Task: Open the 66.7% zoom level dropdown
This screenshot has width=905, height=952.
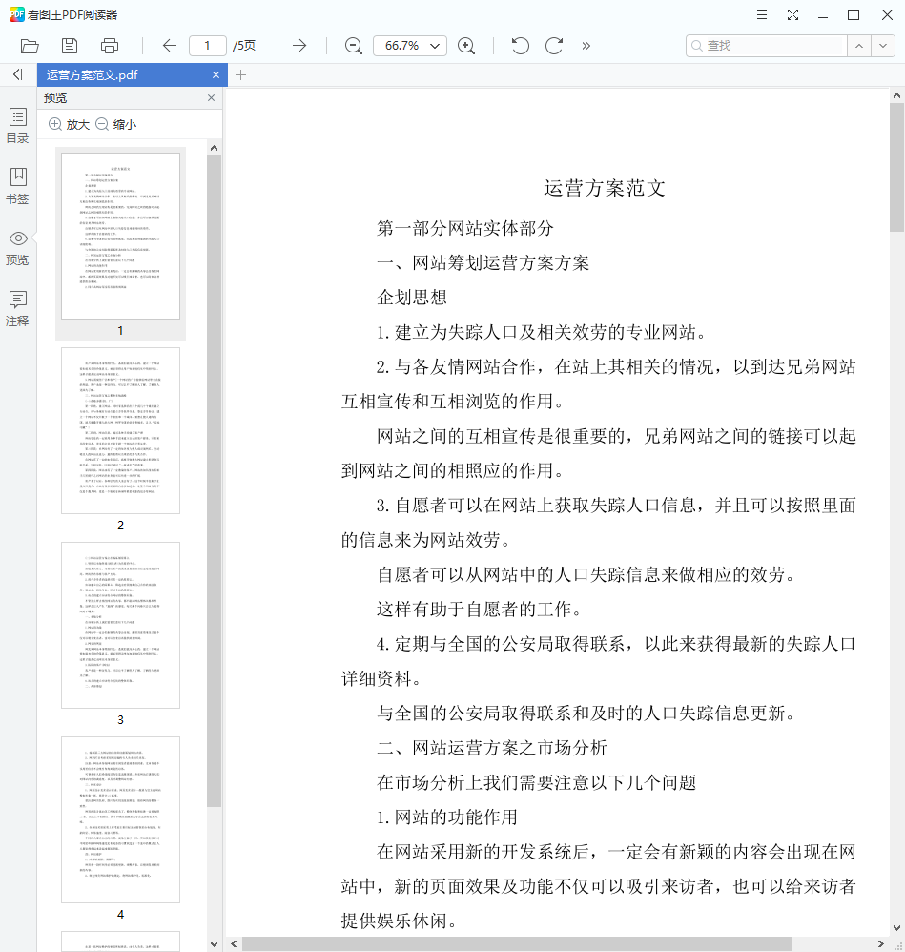Action: click(x=410, y=46)
